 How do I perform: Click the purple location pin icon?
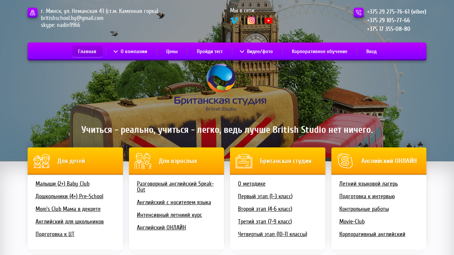coord(33,13)
